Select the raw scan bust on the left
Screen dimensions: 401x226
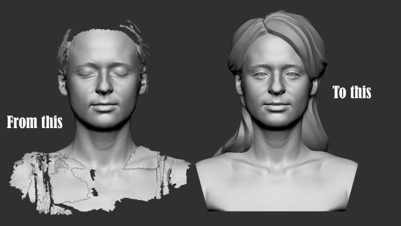(100, 118)
